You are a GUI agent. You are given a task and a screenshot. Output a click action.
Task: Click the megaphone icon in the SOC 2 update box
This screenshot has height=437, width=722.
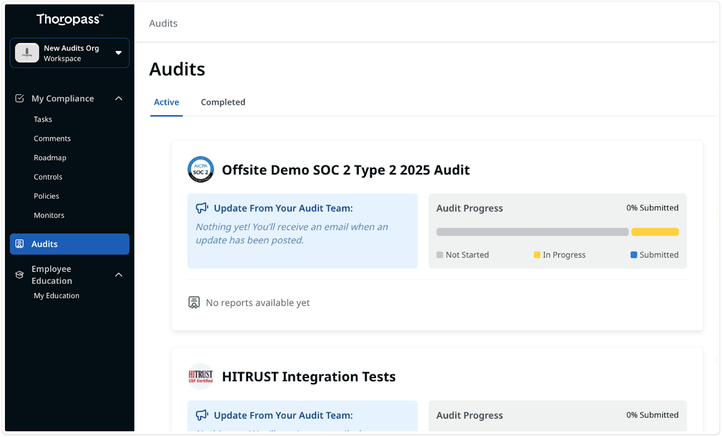click(202, 208)
